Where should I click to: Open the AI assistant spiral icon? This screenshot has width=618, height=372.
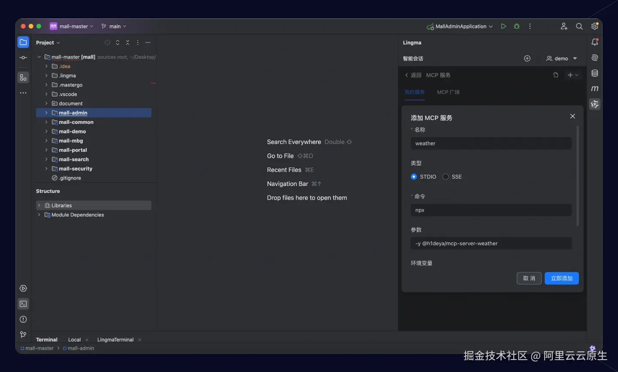[595, 57]
